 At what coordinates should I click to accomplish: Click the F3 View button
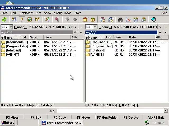pyautogui.click(x=12, y=117)
